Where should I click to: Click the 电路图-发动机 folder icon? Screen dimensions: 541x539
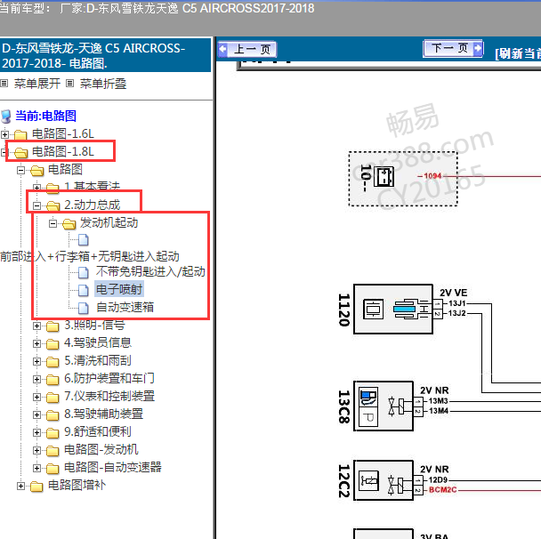pyautogui.click(x=52, y=451)
